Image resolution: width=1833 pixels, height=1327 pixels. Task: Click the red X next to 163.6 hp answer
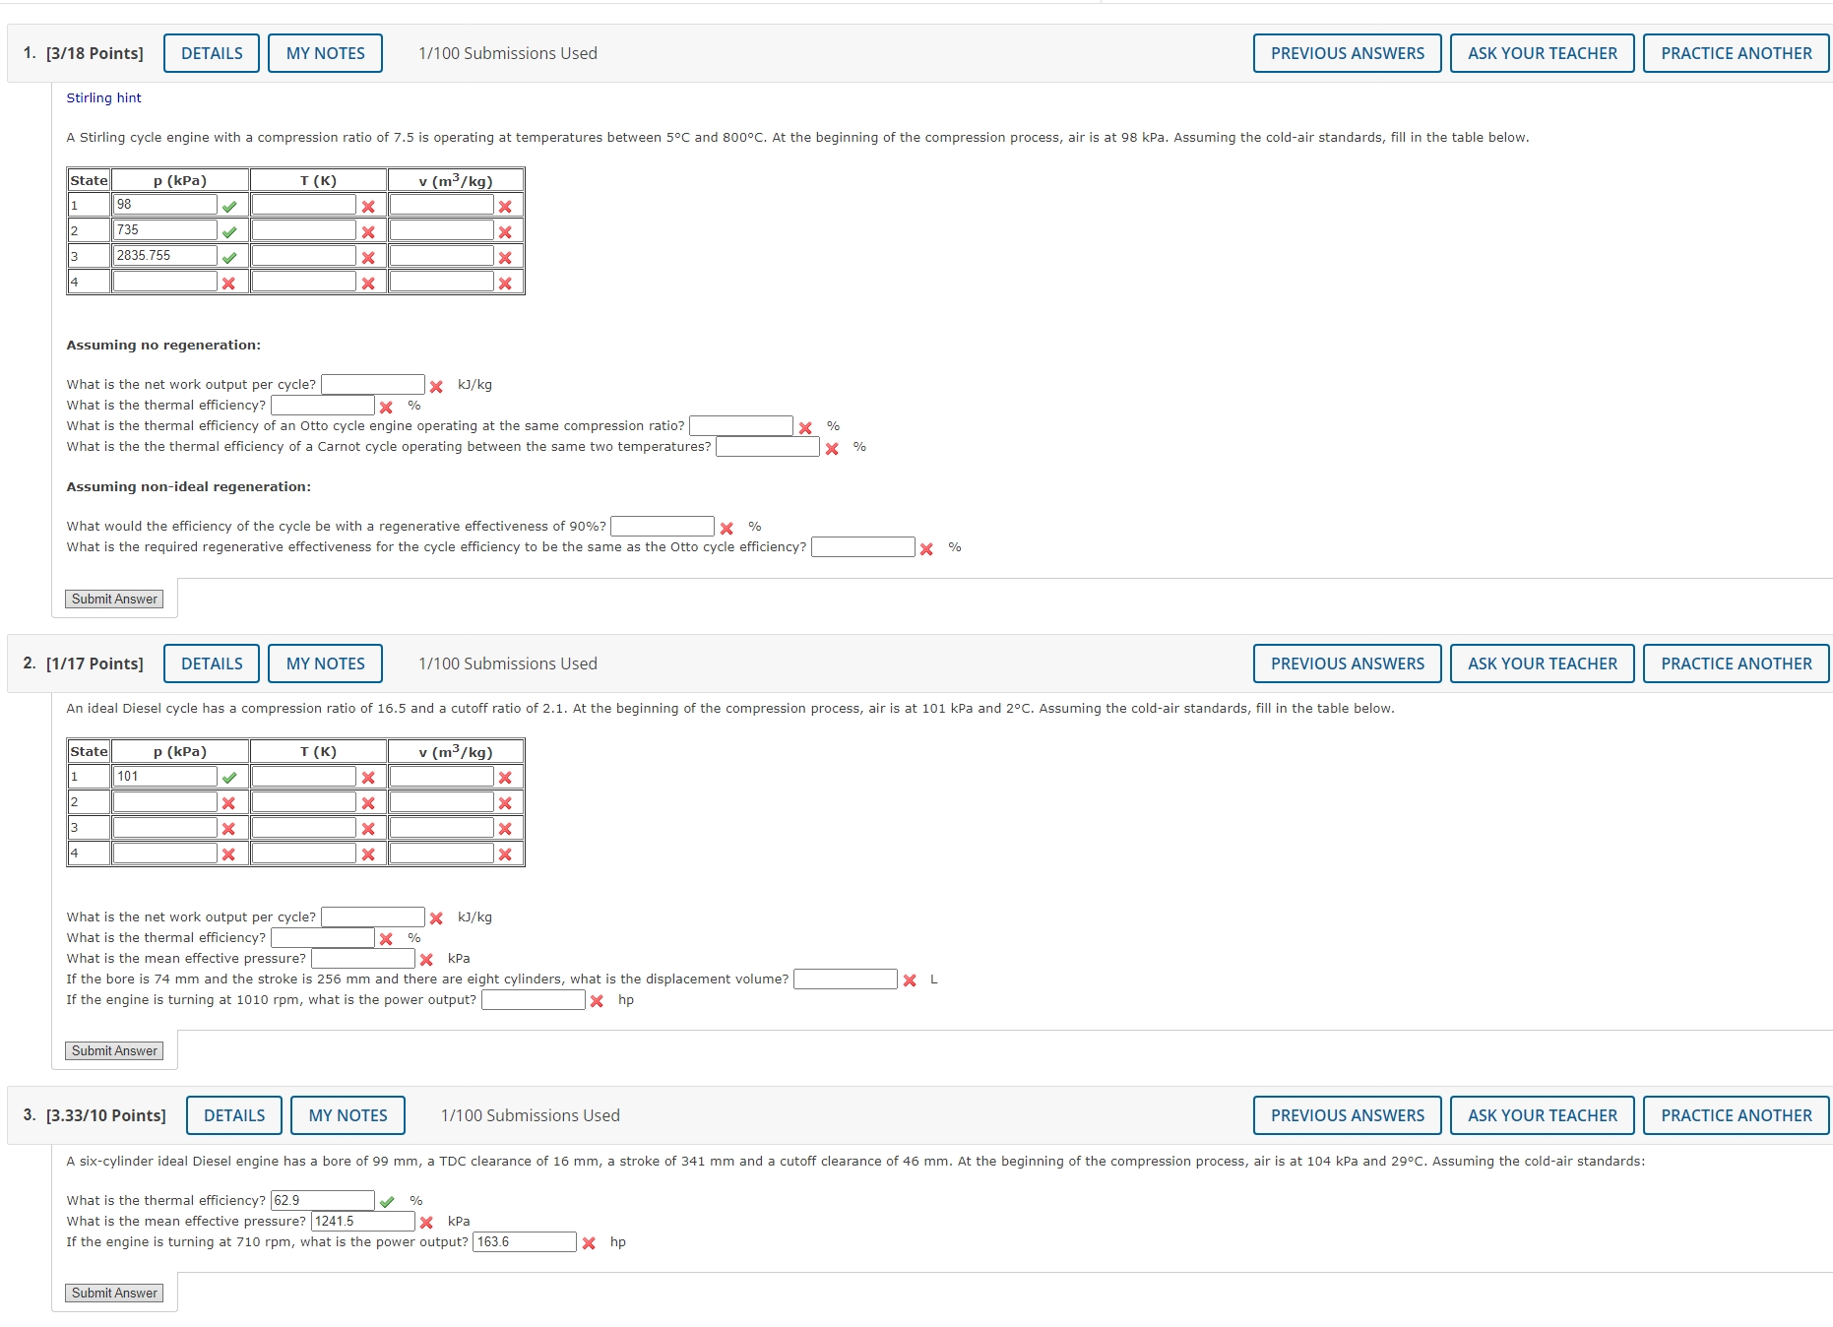pos(589,1241)
